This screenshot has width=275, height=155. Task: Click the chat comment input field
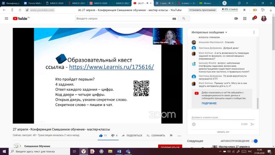[221, 118]
